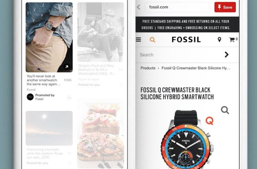This screenshot has width=257, height=169.
Task: Focus the Search input field
Action: (x=180, y=55)
